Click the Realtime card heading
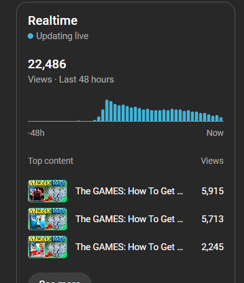 [53, 20]
